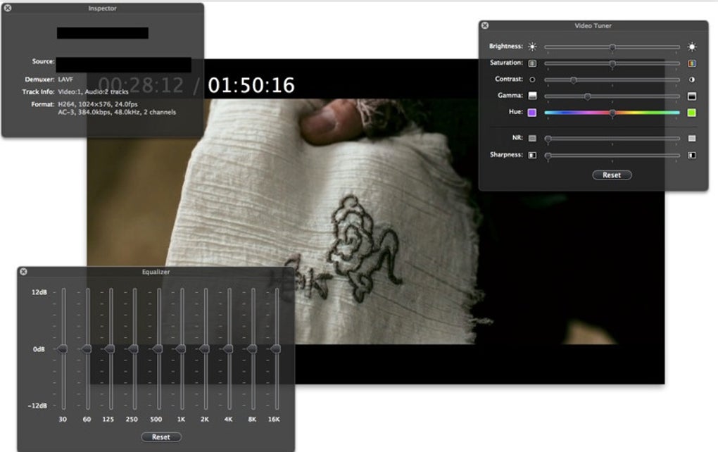Click the Video Tuner panel title
The width and height of the screenshot is (718, 452).
tap(593, 25)
